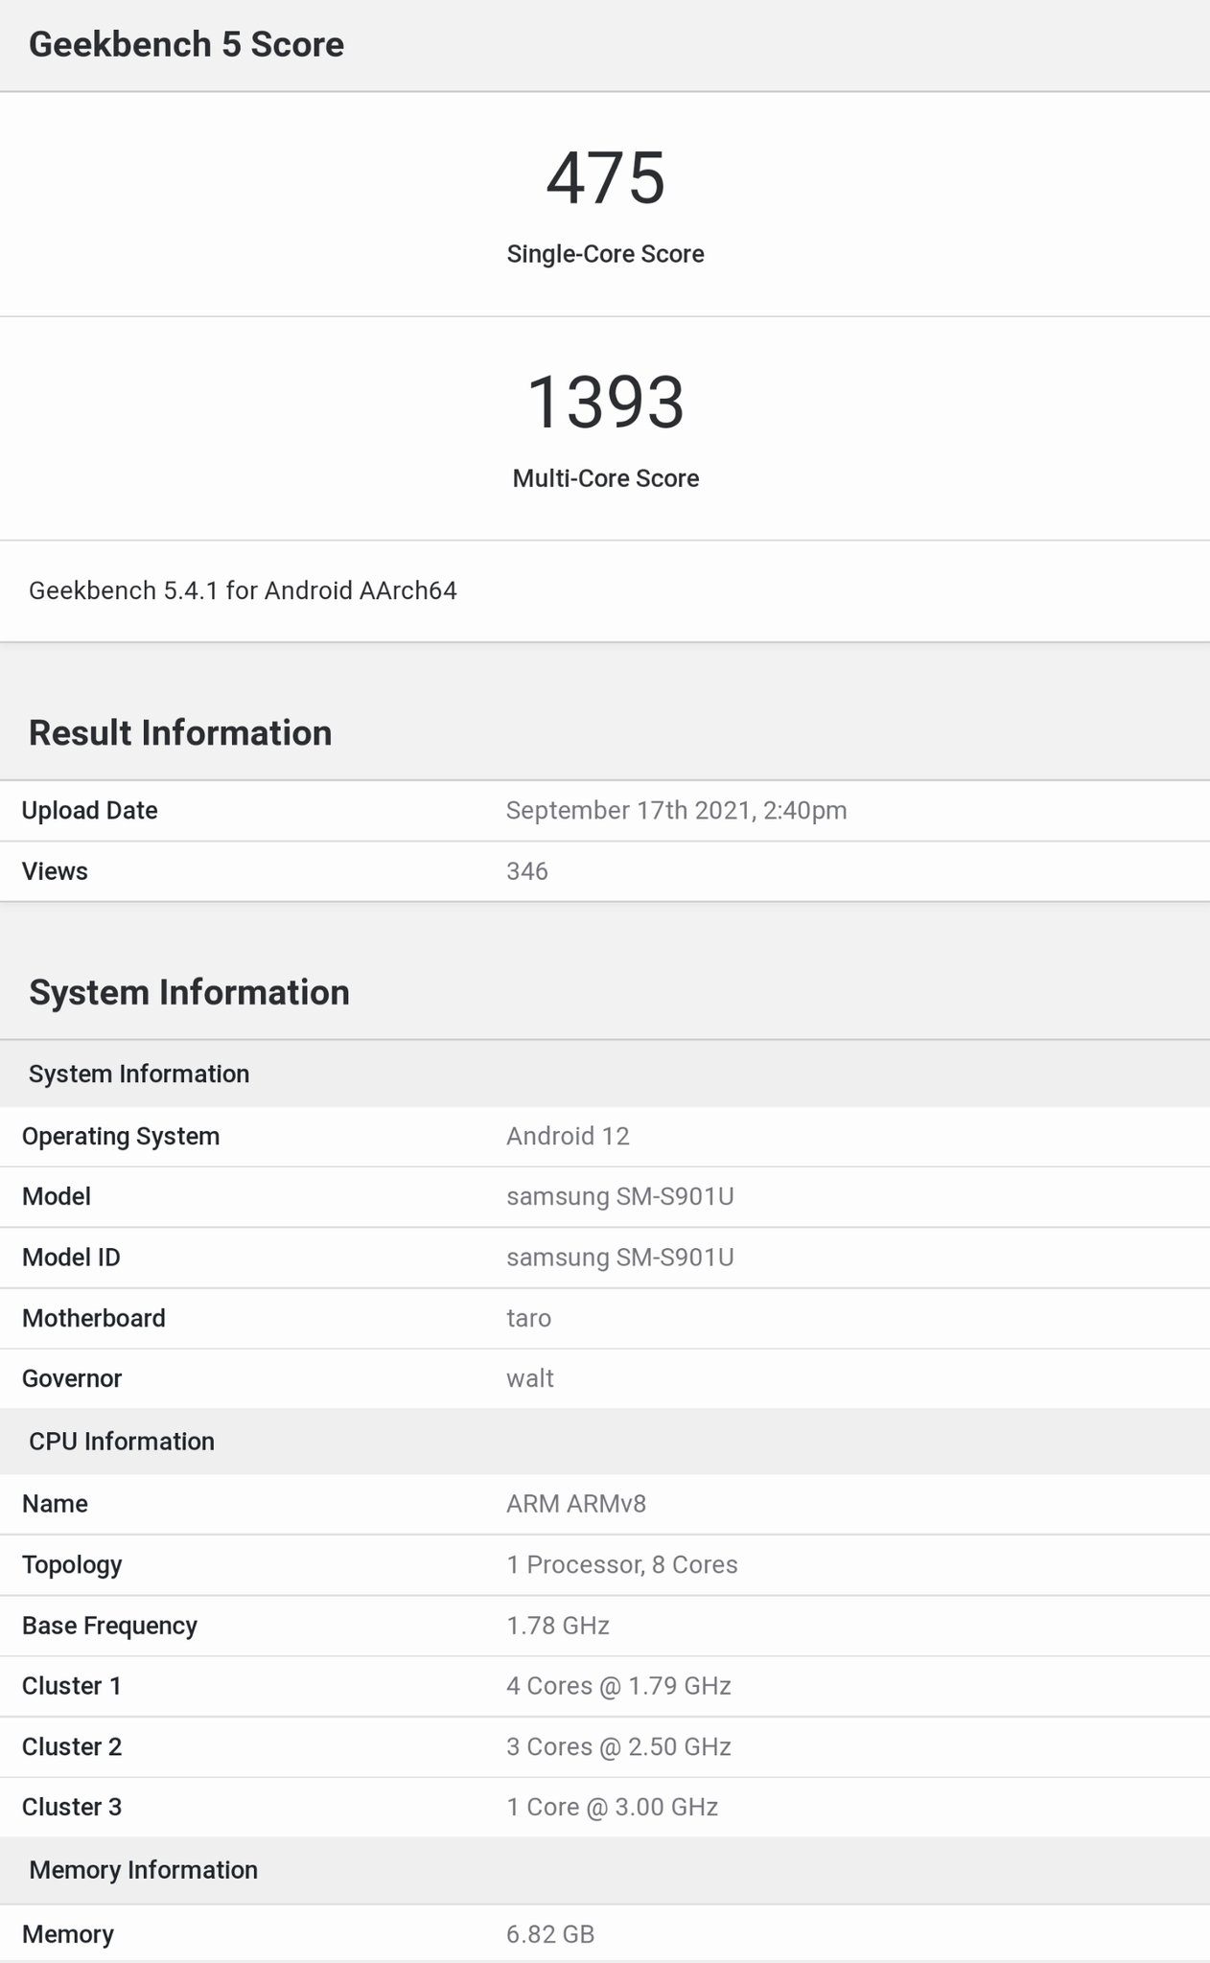Select 3 Cores @ 2.50 GHz value
This screenshot has width=1210, height=1963.
pos(618,1747)
